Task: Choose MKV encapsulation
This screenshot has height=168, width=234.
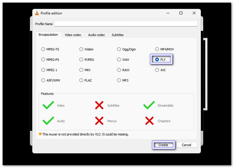Action: pyautogui.click(x=85, y=70)
